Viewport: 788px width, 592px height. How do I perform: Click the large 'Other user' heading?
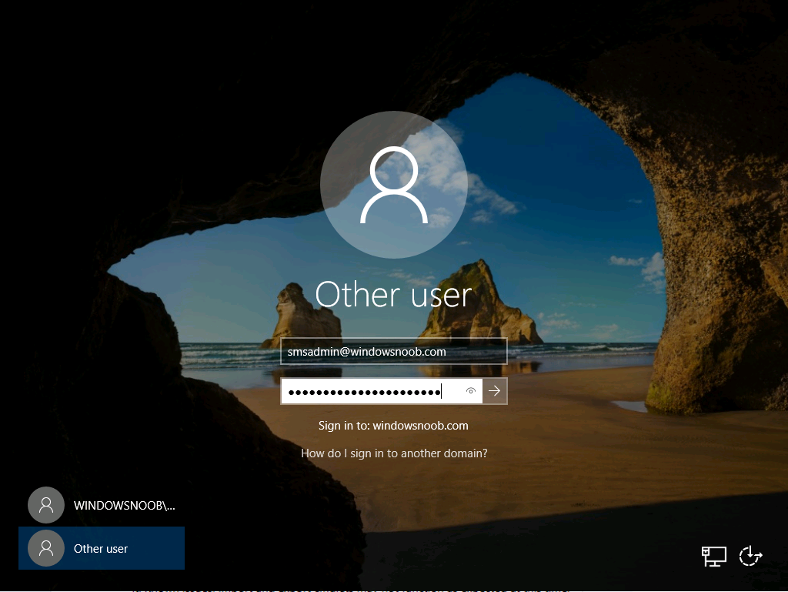point(393,295)
